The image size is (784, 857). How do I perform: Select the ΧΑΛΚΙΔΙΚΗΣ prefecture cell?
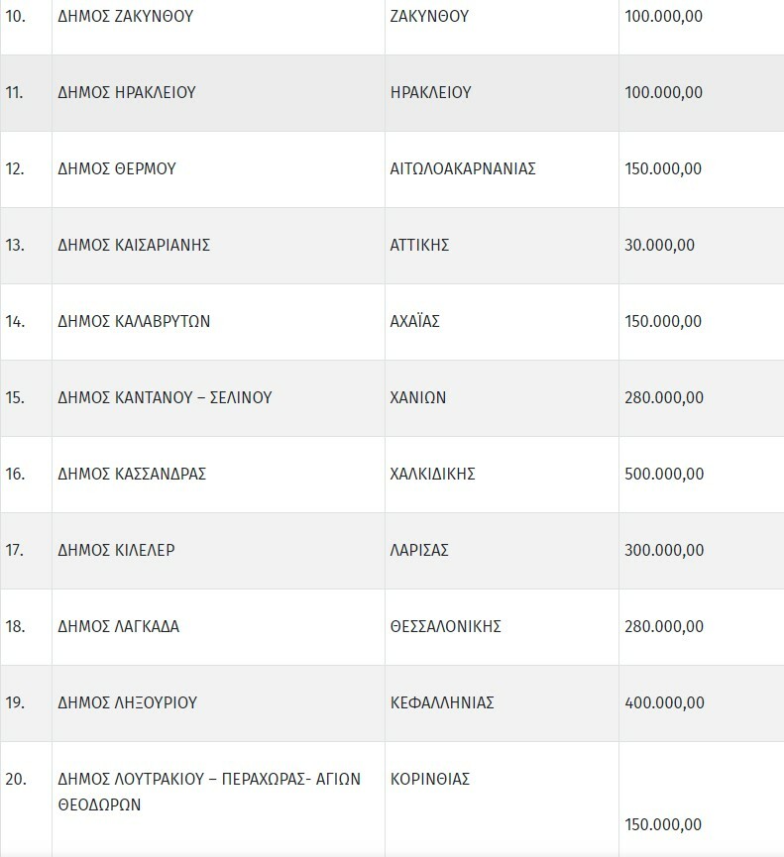[433, 474]
